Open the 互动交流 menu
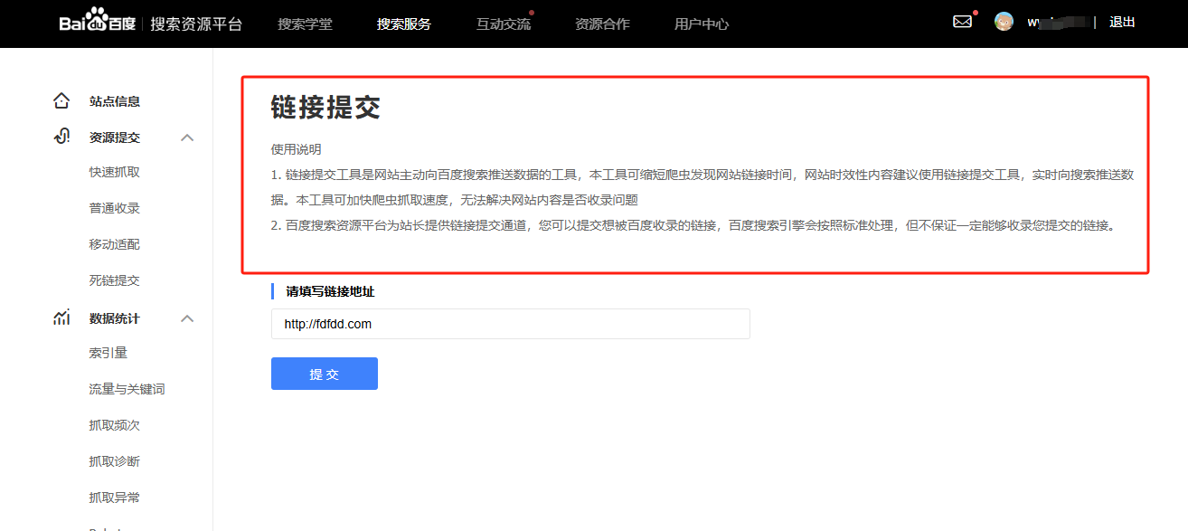This screenshot has width=1188, height=531. (x=504, y=24)
